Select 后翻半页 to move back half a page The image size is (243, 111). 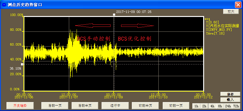coord(85,106)
